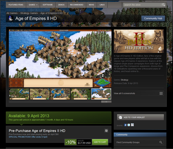Click the wishlist add icon
This screenshot has height=149, width=173.
(120, 117)
